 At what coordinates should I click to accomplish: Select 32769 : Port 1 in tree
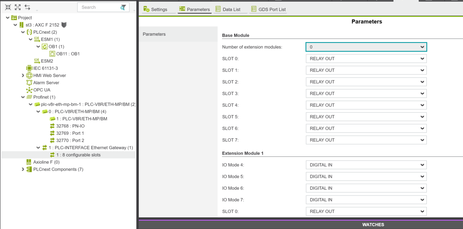coord(70,133)
